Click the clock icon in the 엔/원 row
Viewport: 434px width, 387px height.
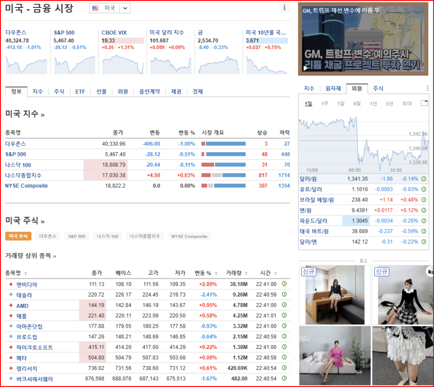pos(424,210)
